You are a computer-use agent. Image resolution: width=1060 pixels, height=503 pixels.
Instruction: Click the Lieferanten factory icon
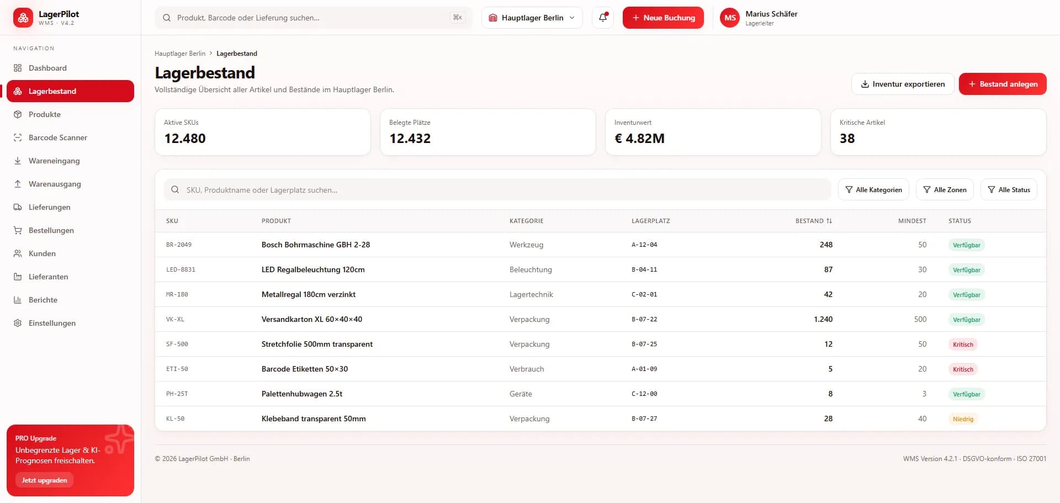click(18, 277)
